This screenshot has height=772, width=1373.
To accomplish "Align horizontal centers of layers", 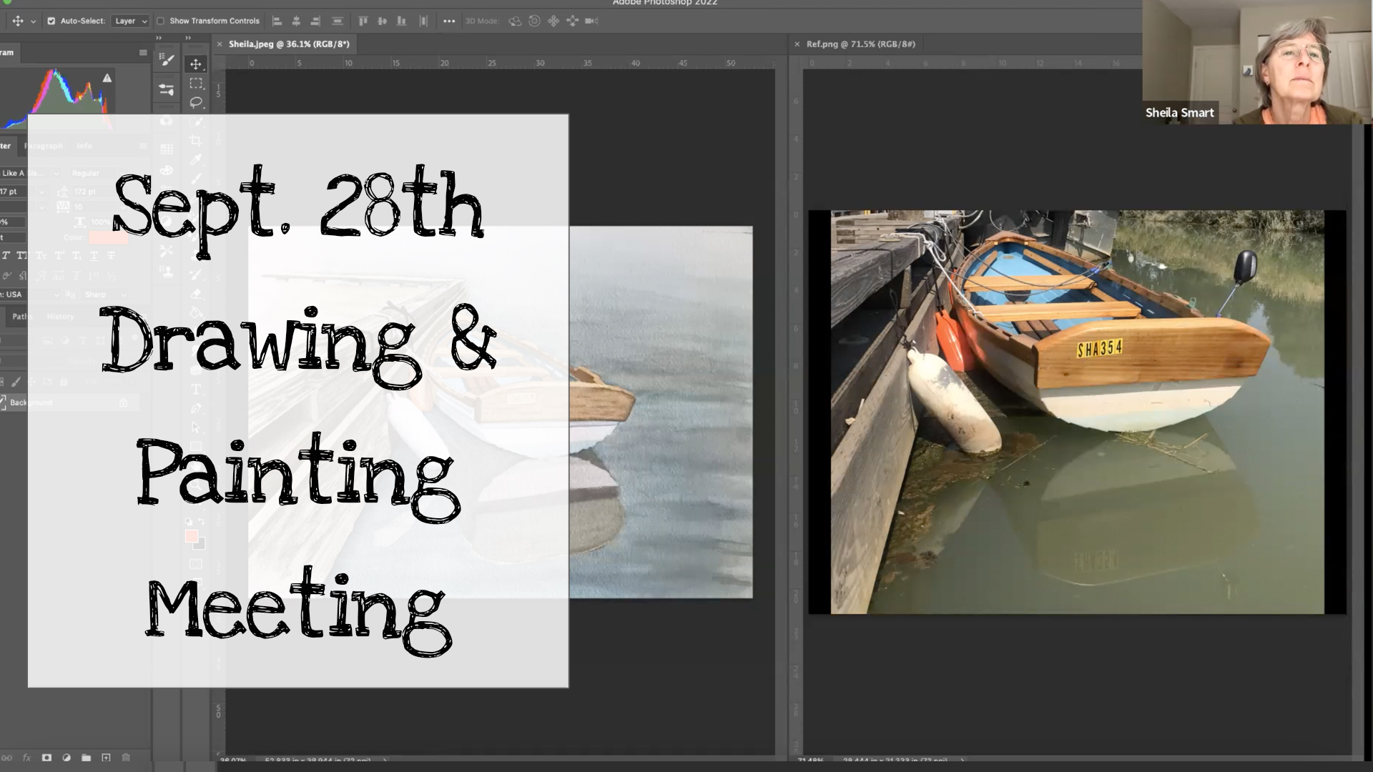I will 296,21.
